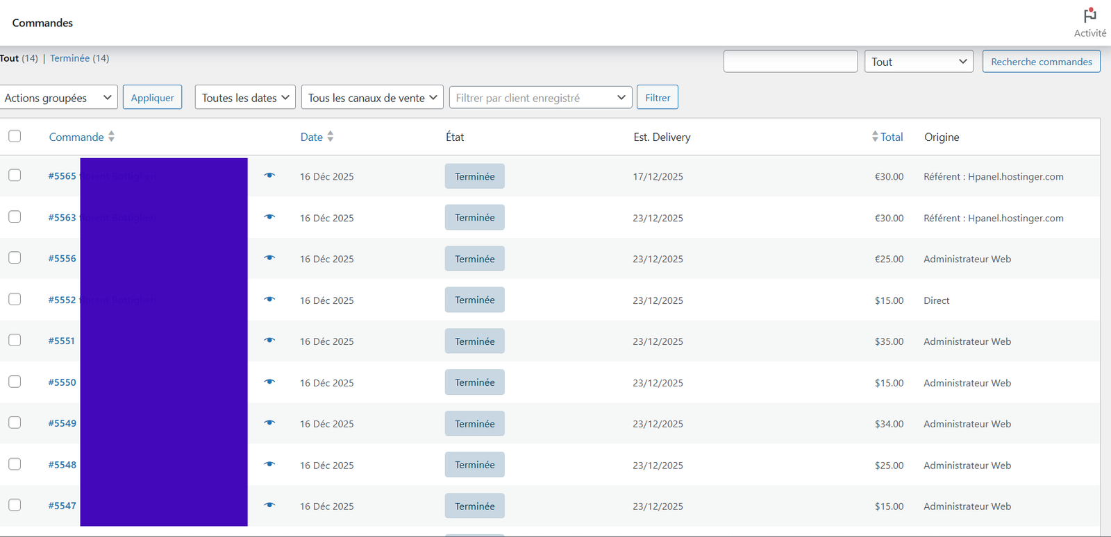This screenshot has width=1111, height=537.
Task: Open order #5551 link
Action: pyautogui.click(x=62, y=341)
